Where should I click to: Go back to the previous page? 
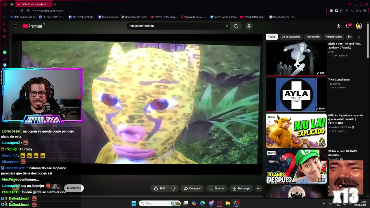coord(12,11)
